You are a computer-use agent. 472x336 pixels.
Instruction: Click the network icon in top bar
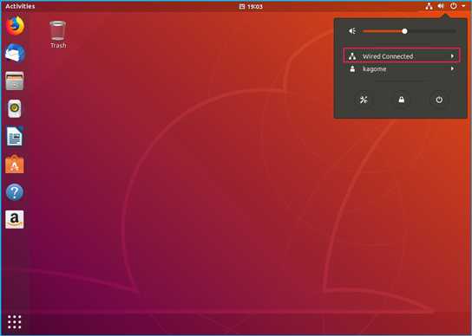[x=429, y=6]
